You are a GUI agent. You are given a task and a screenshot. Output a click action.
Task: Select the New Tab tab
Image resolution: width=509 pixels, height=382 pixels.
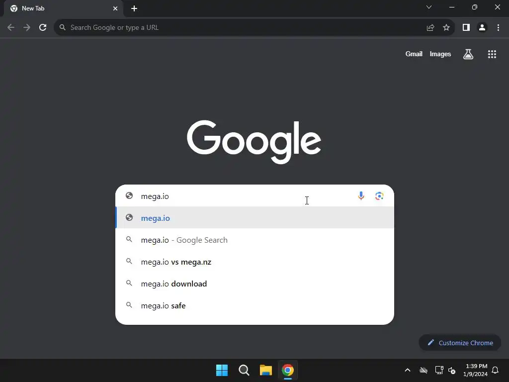tap(63, 8)
